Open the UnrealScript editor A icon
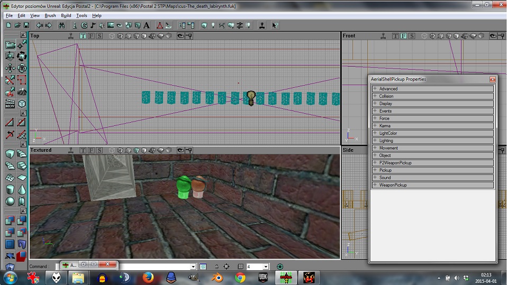 pos(147,25)
